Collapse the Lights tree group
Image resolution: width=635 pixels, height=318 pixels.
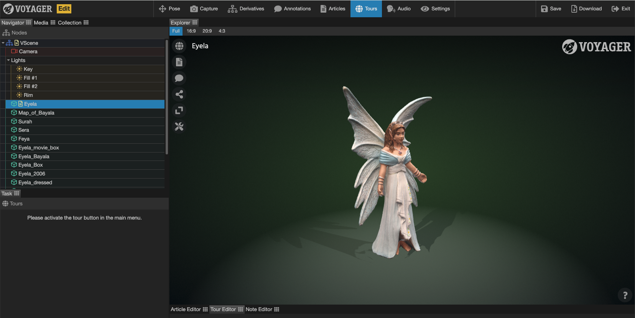[8, 60]
